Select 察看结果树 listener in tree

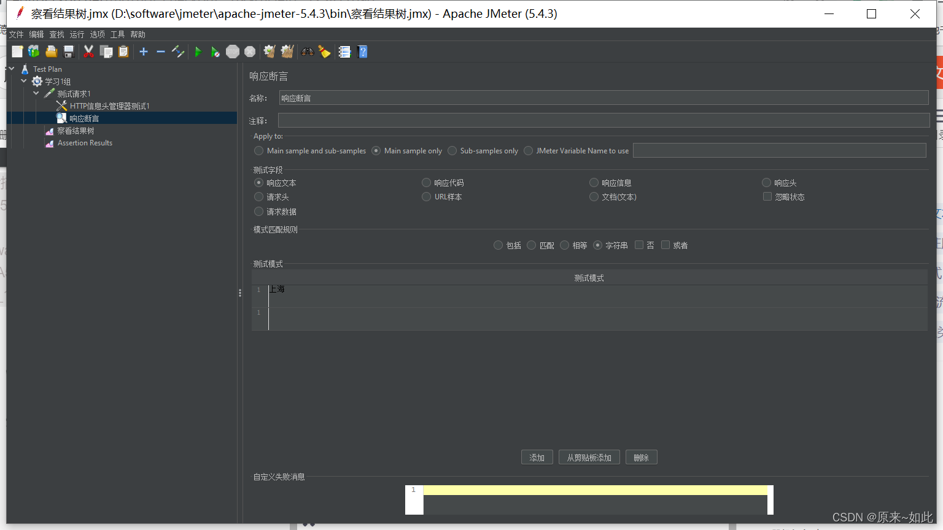coord(76,131)
